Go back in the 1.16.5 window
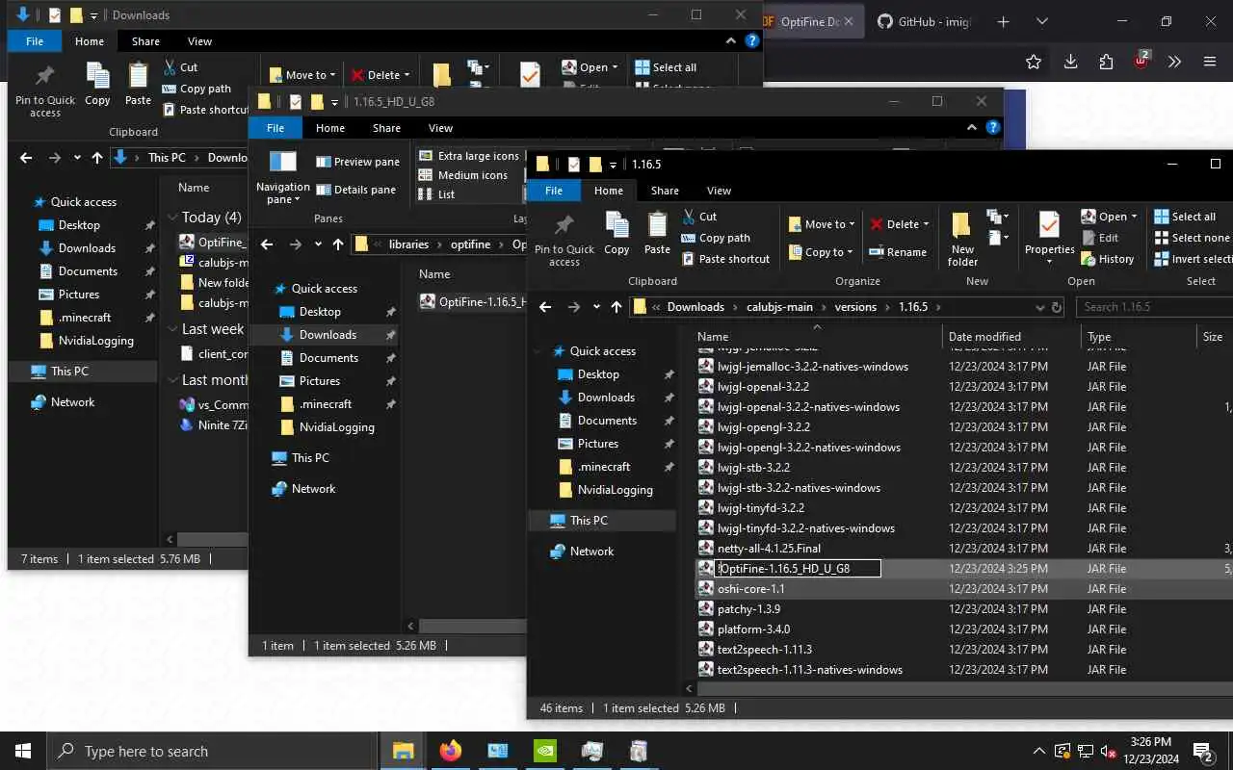The height and width of the screenshot is (770, 1233). tap(545, 307)
